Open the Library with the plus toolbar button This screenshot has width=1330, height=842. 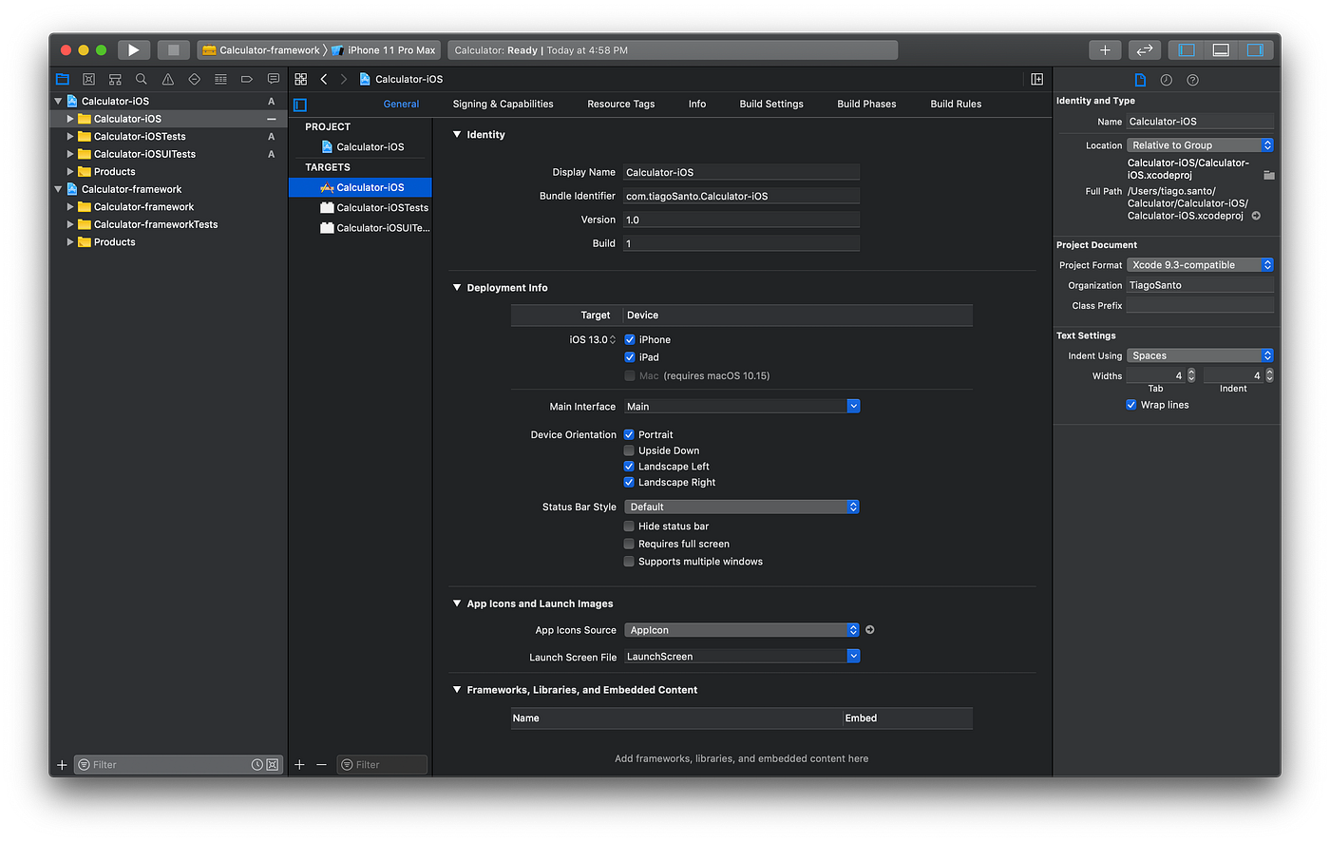click(1105, 49)
